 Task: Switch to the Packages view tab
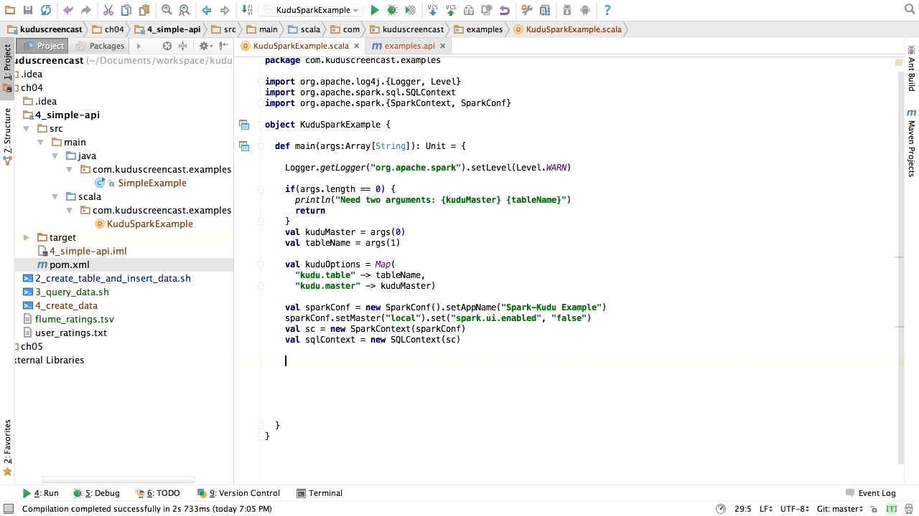101,46
